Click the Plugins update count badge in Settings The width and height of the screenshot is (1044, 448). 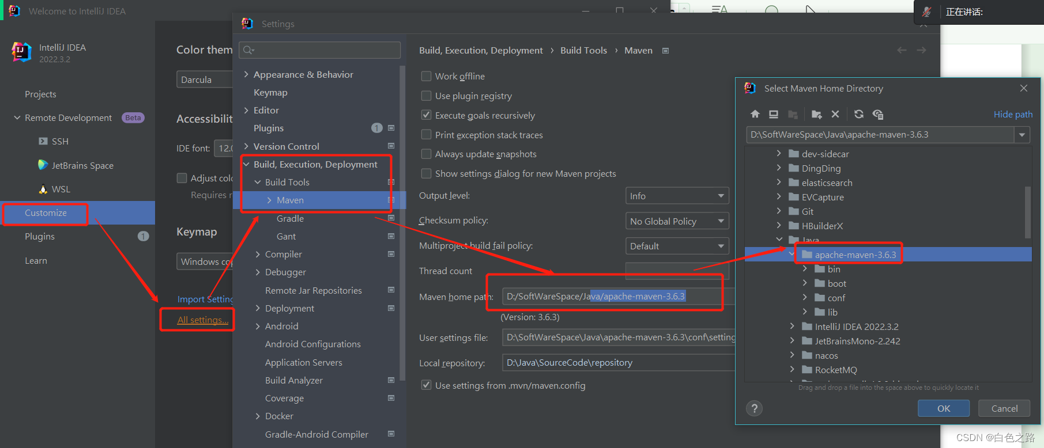376,128
